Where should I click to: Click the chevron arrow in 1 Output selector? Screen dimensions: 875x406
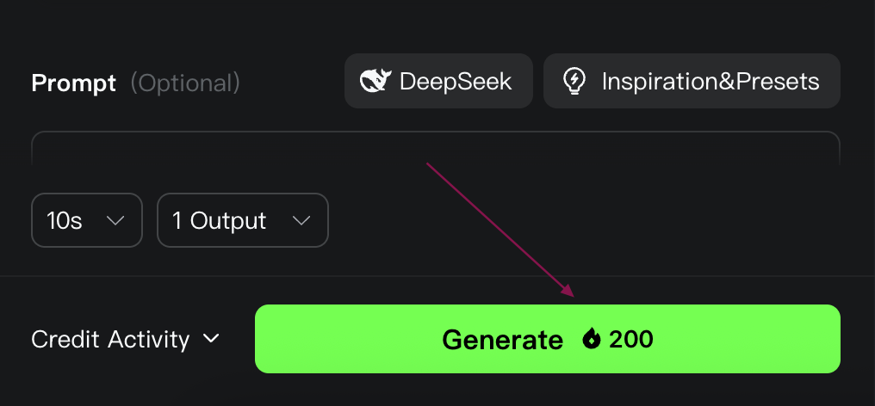pyautogui.click(x=301, y=221)
